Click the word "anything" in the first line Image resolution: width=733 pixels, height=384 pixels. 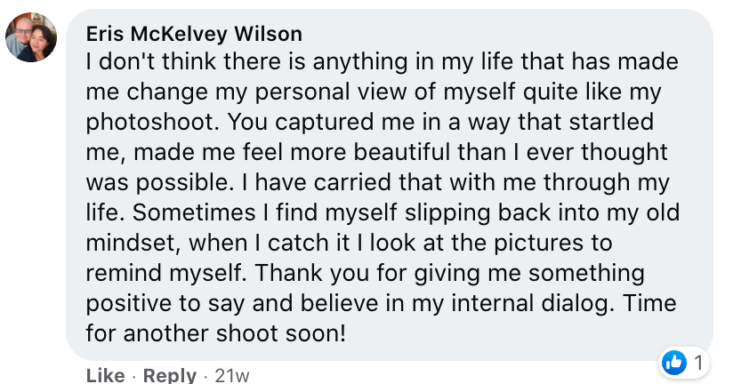[360, 62]
